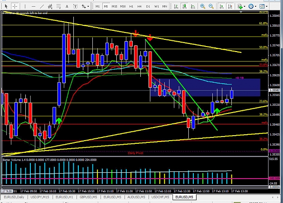Viewport: 283px width, 203px height.
Task: Open the USDCHF,M5 chart tab
Action: pyautogui.click(x=160, y=197)
